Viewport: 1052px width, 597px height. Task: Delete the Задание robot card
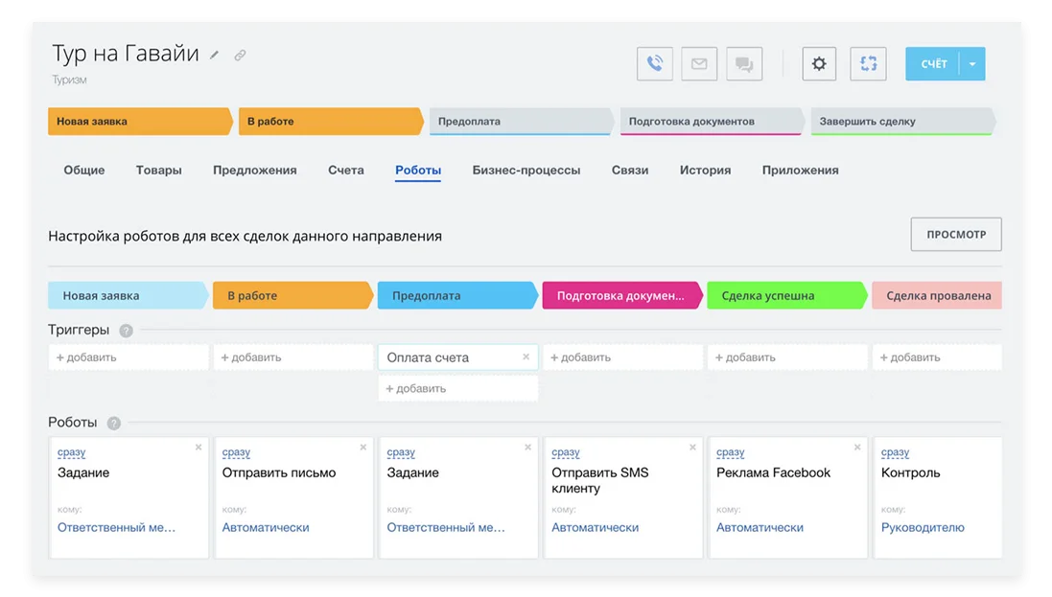[x=199, y=447]
